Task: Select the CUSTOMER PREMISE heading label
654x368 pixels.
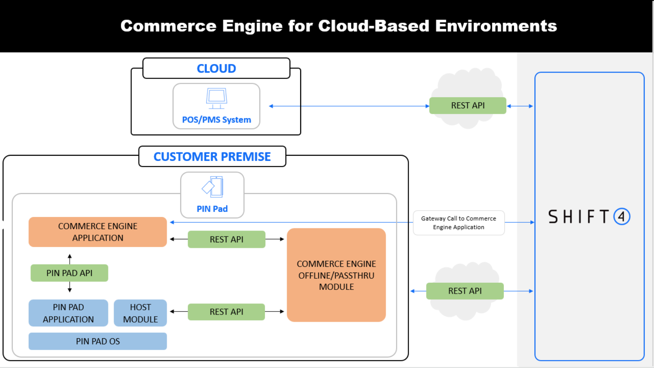Action: tap(212, 157)
